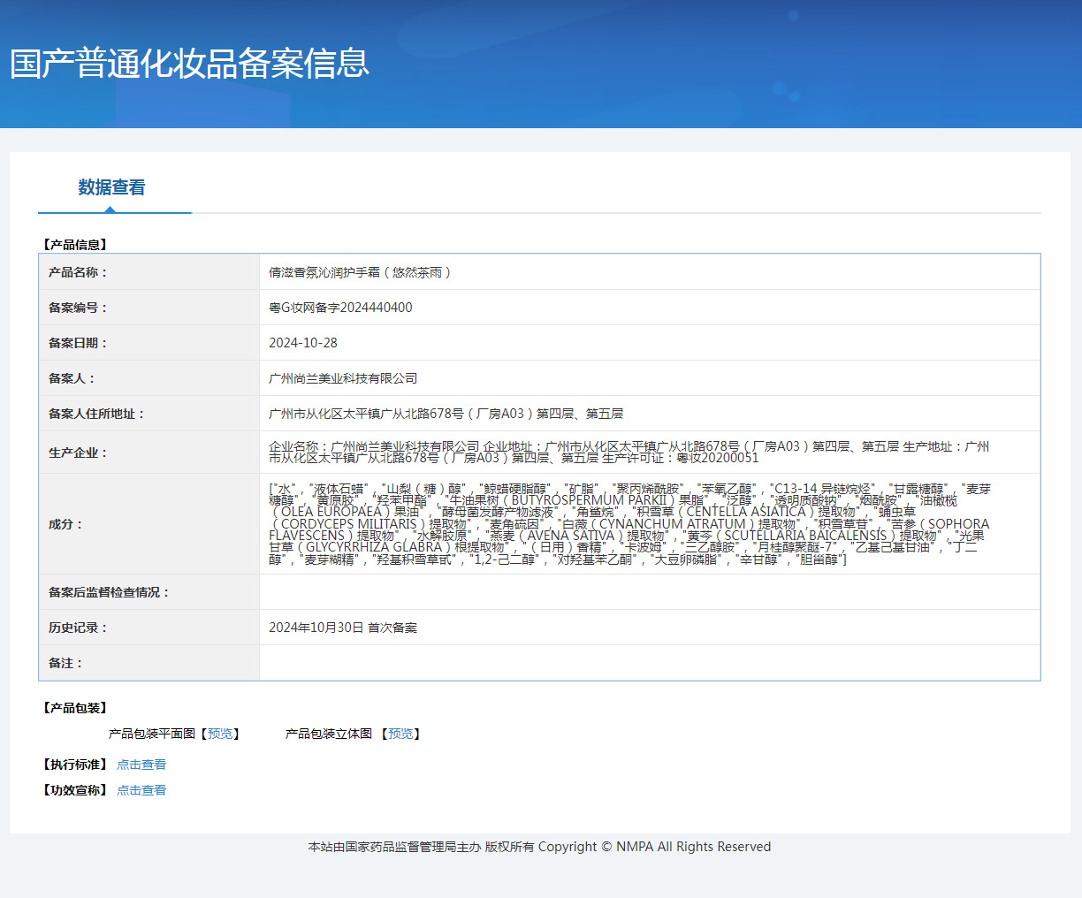
Task: Click the 备案人住所地址 address text
Action: pos(446,414)
